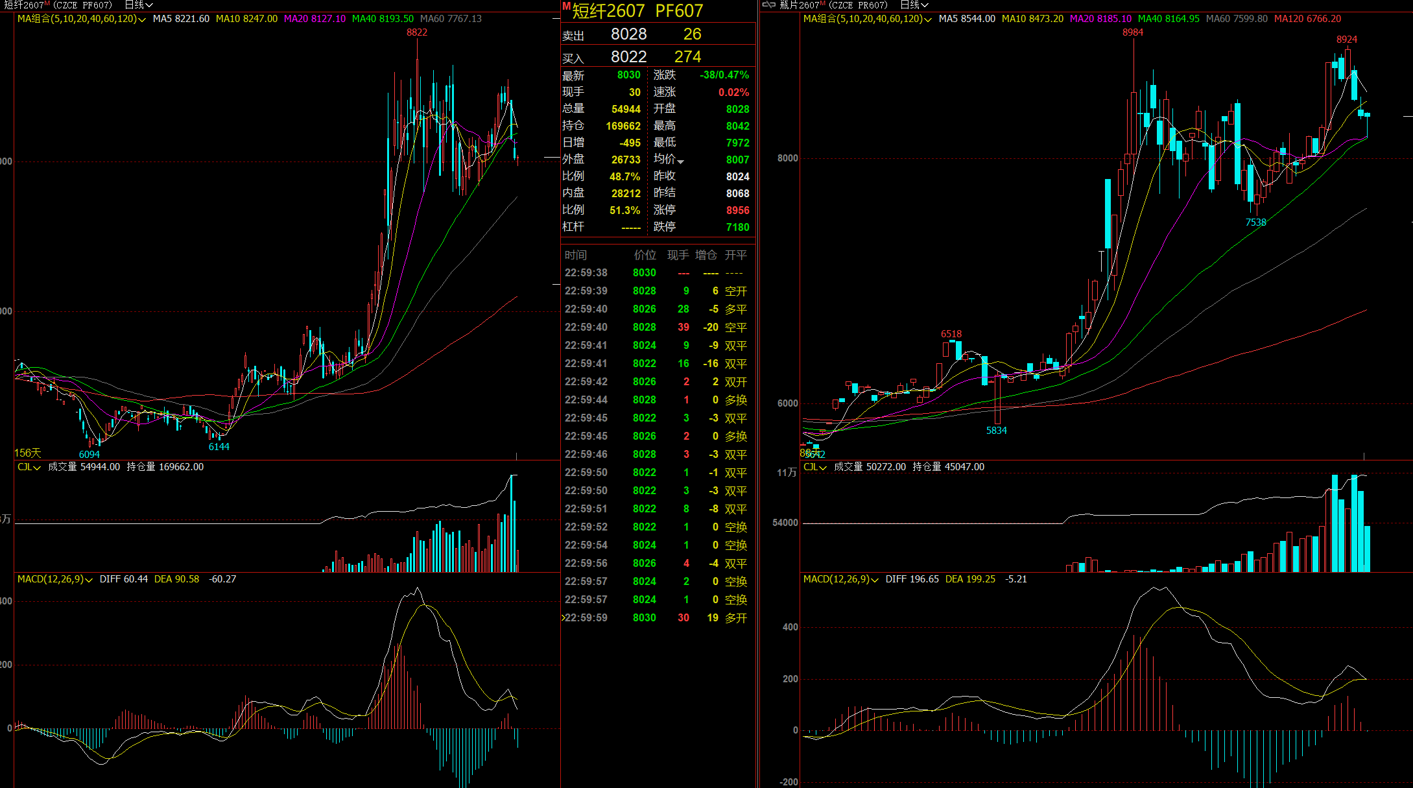
Task: Click DIFF 60.44 in the left MACD pane
Action: point(124,579)
